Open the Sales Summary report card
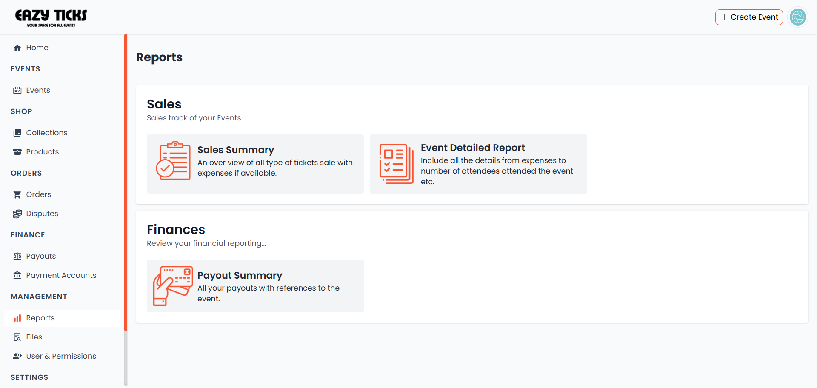The width and height of the screenshot is (817, 388). click(x=255, y=164)
